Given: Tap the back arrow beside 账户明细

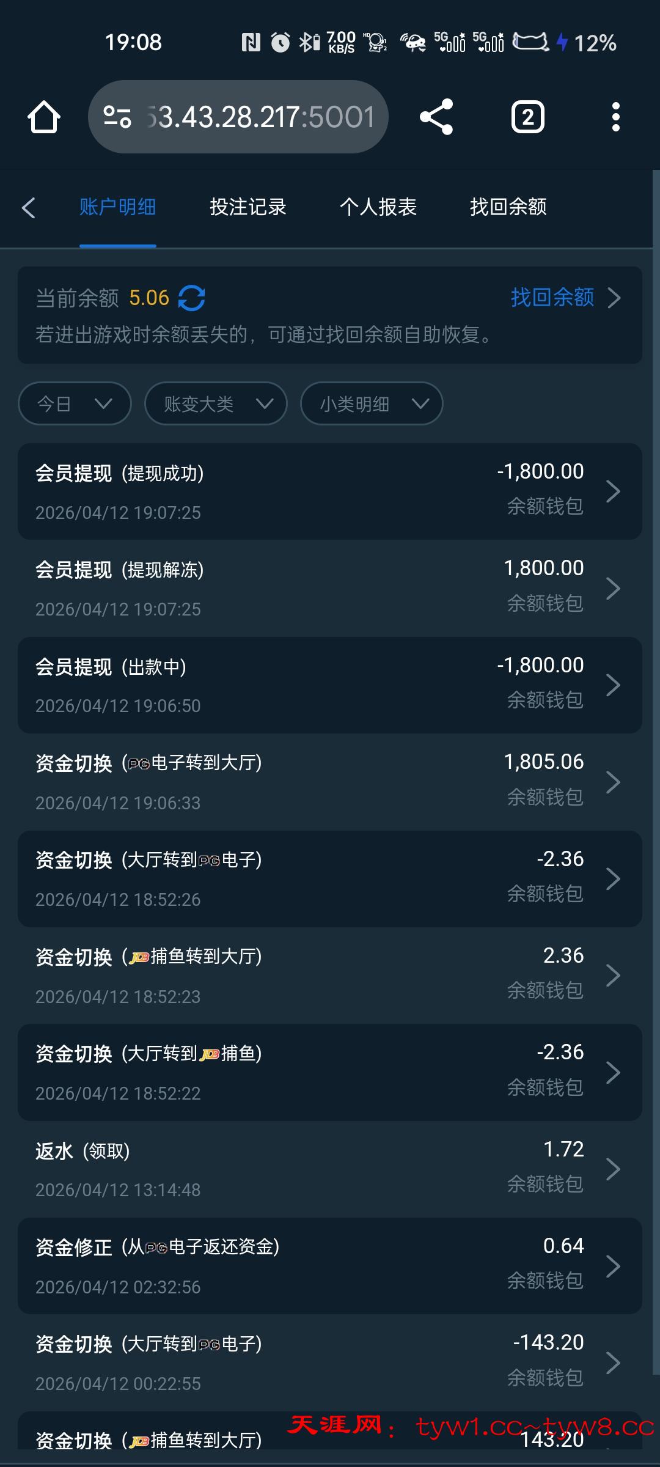Looking at the screenshot, I should [29, 208].
